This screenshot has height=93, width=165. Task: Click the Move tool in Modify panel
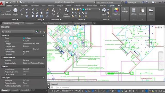coord(33,10)
